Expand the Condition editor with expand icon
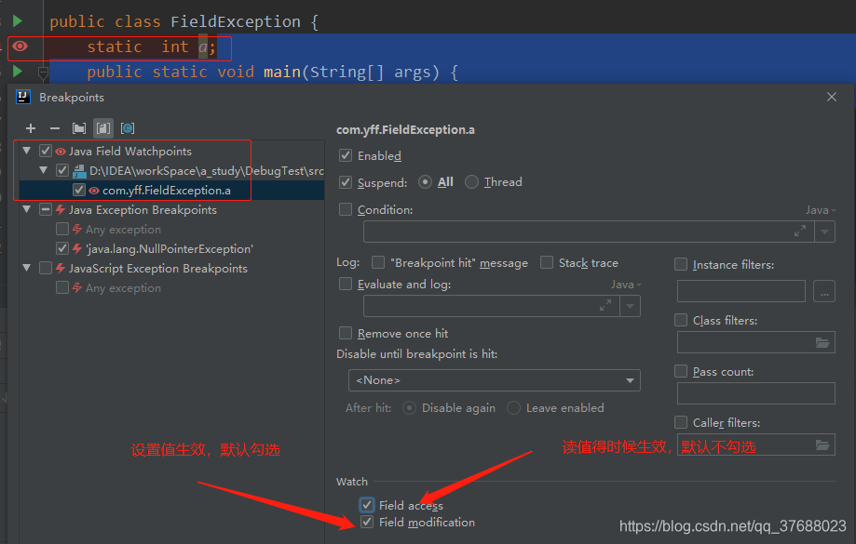856x544 pixels. coord(800,232)
